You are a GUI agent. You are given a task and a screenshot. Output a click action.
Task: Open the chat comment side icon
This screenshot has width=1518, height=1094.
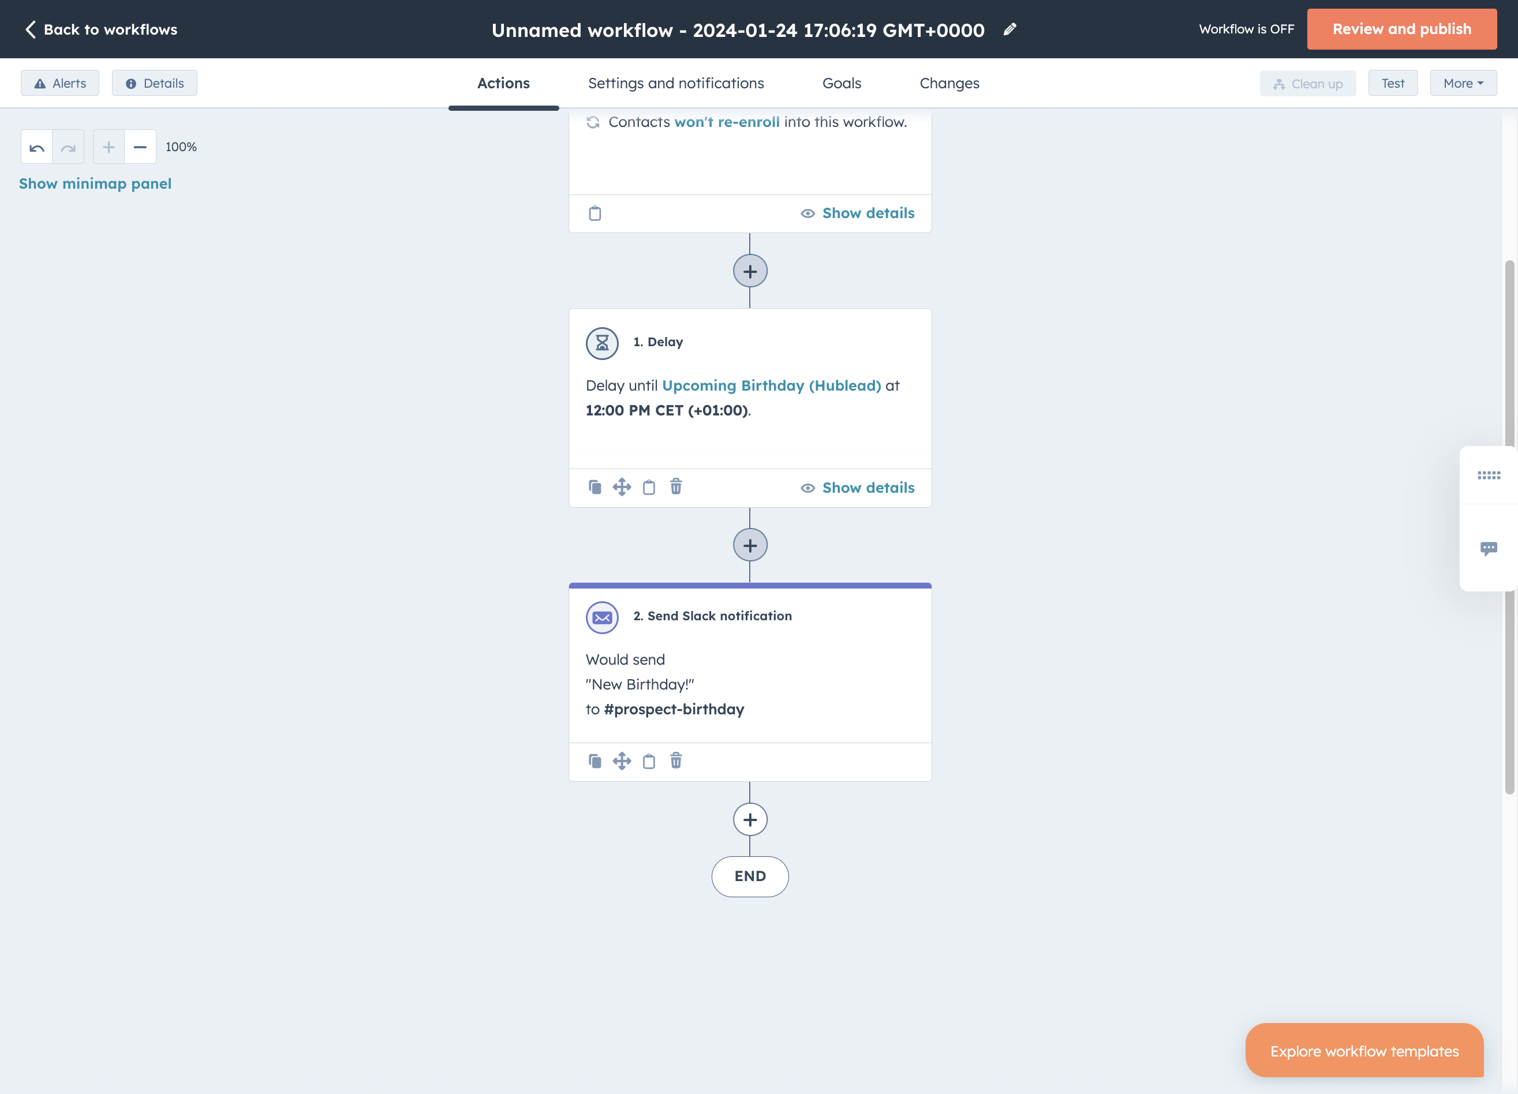[x=1489, y=549]
